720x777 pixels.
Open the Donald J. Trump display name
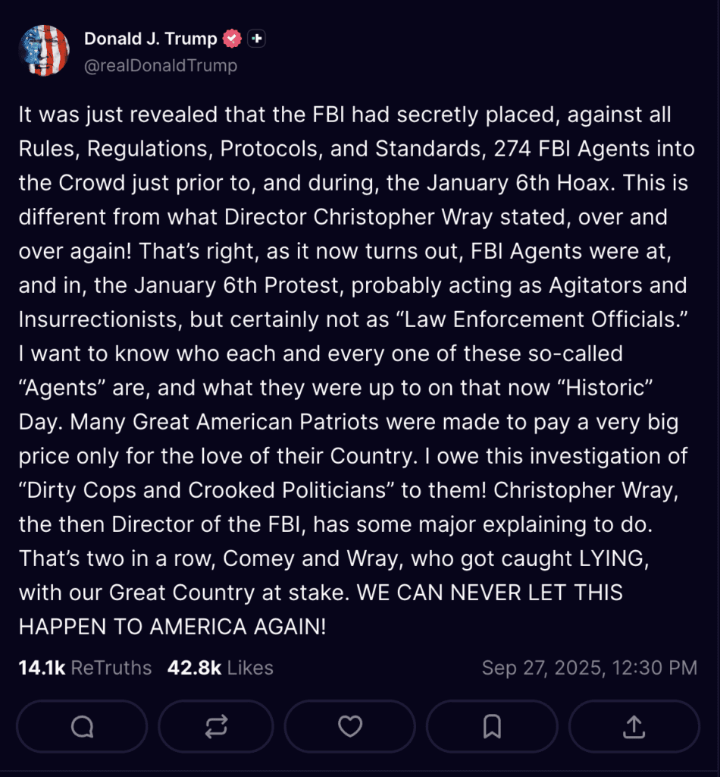tap(150, 39)
